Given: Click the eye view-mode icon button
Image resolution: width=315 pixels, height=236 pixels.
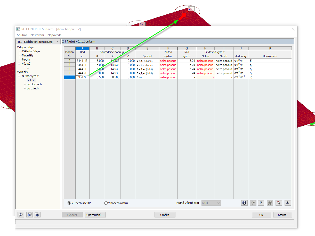Looking at the screenshot, I should [x=288, y=203].
